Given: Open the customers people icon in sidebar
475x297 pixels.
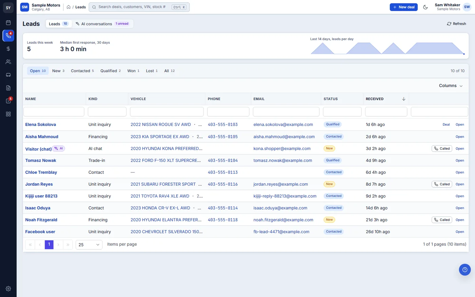Looking at the screenshot, I should click(8, 62).
